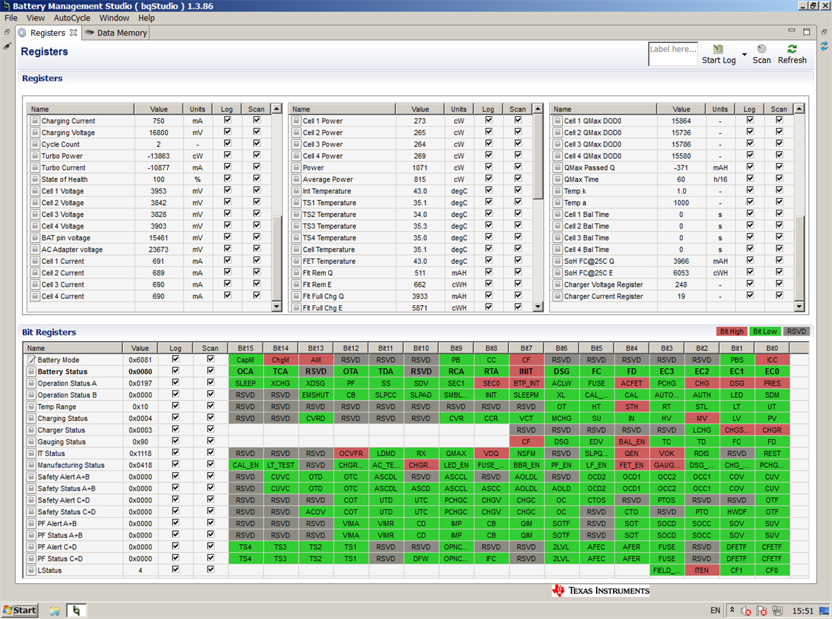Click the middle table's scroll-down arrow
832x619 pixels.
point(538,306)
